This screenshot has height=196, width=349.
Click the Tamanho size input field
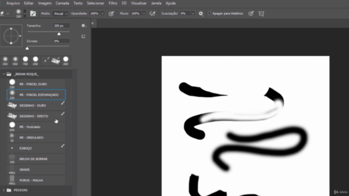[62, 26]
